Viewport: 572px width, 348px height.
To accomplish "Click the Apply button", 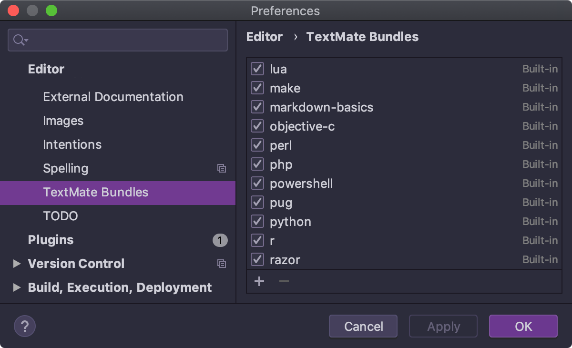I will pyautogui.click(x=443, y=327).
